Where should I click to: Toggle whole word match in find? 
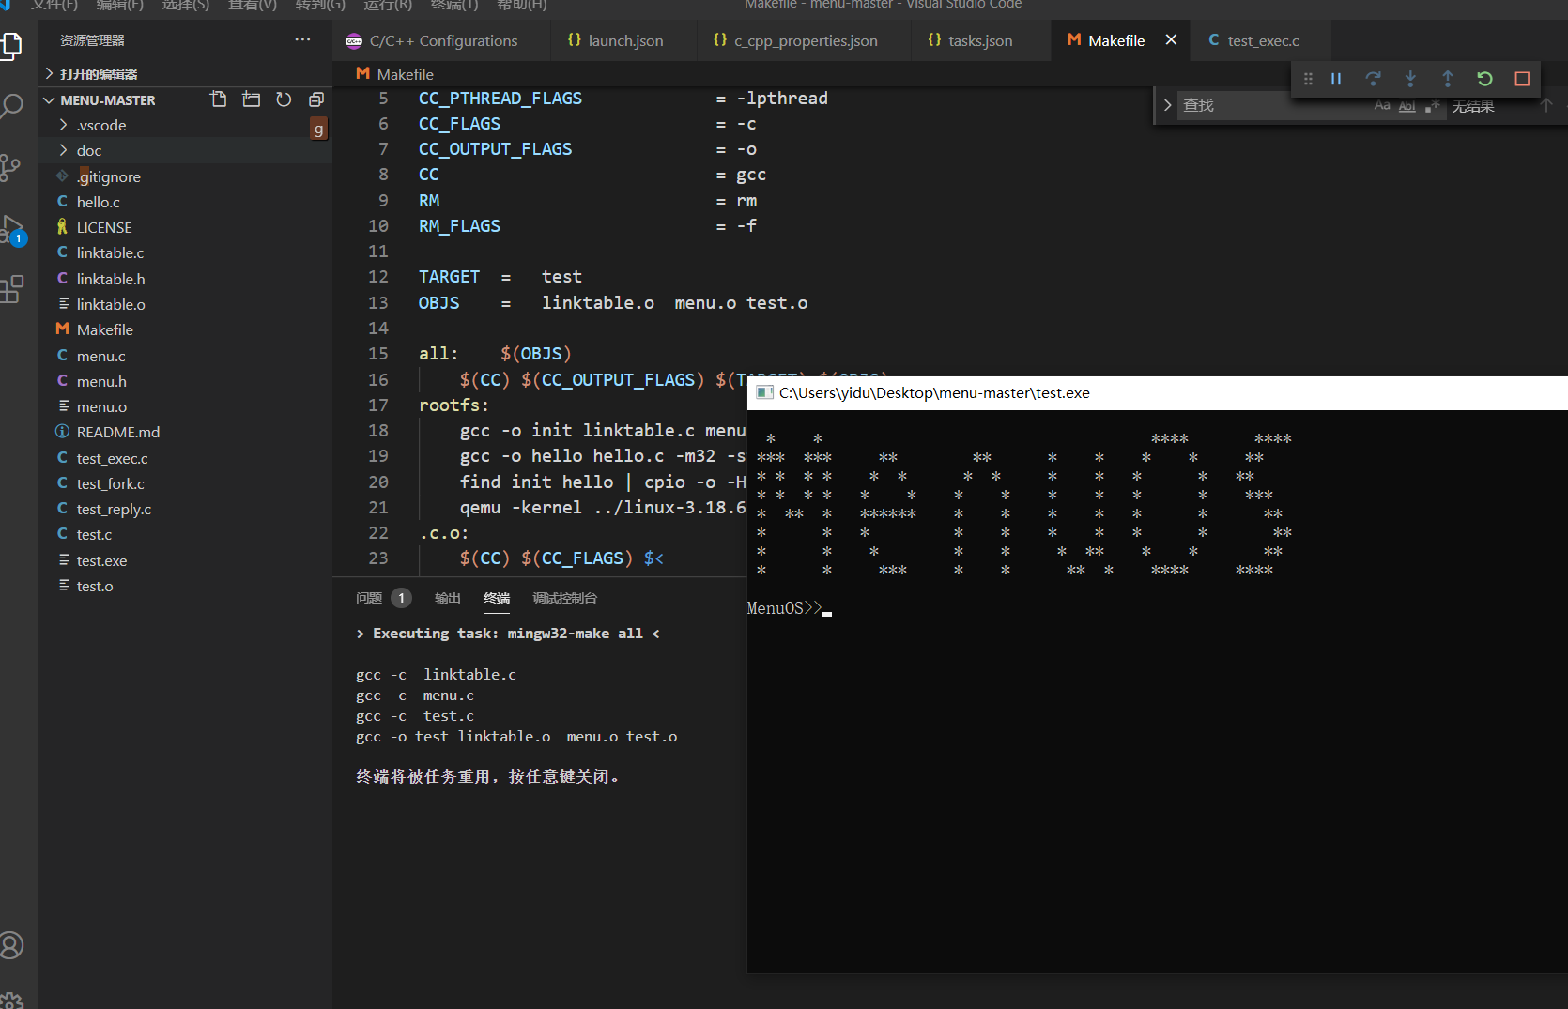pyautogui.click(x=1407, y=106)
